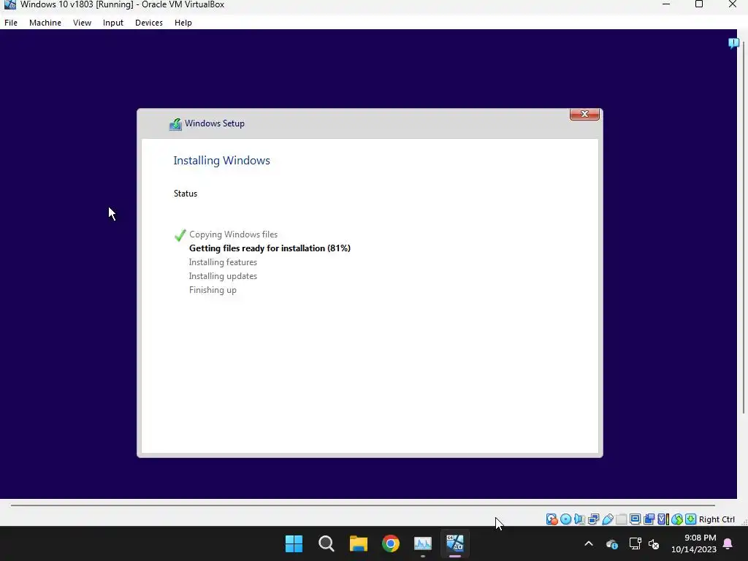
Task: Close the Windows Setup dialog
Action: click(584, 114)
